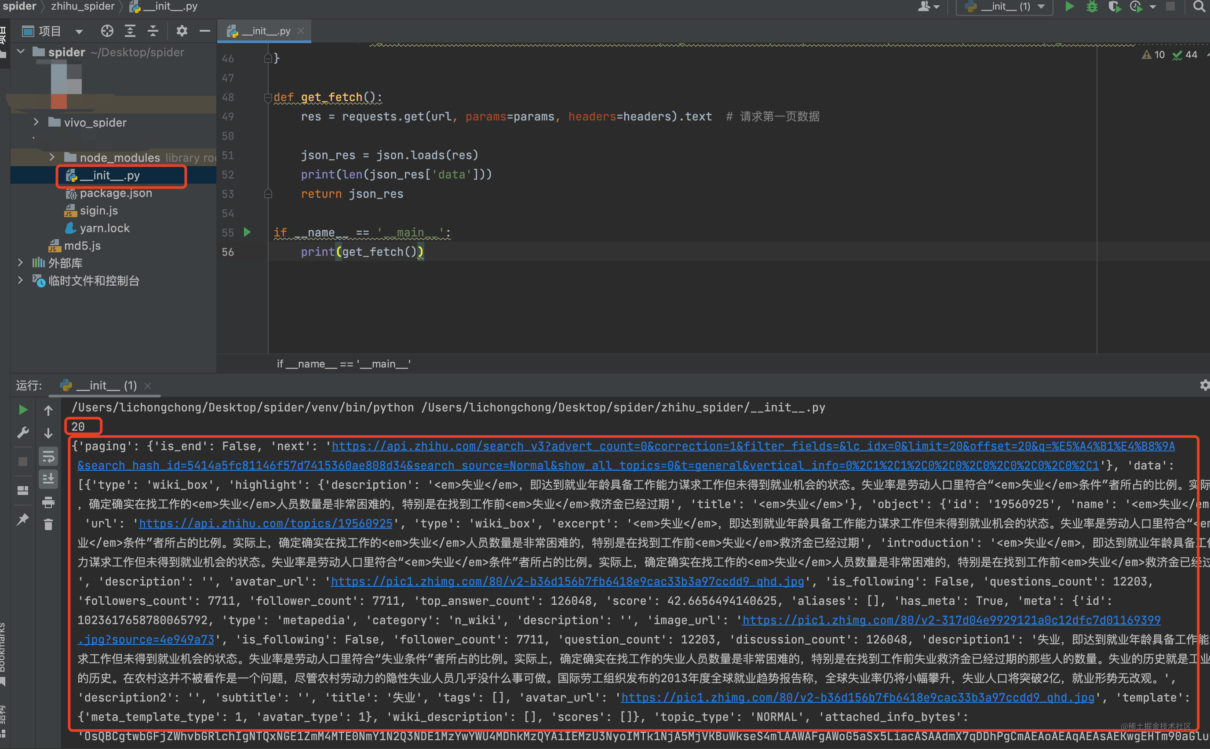This screenshot has width=1210, height=749.
Task: Click the fold marker at line 53
Action: coord(268,194)
